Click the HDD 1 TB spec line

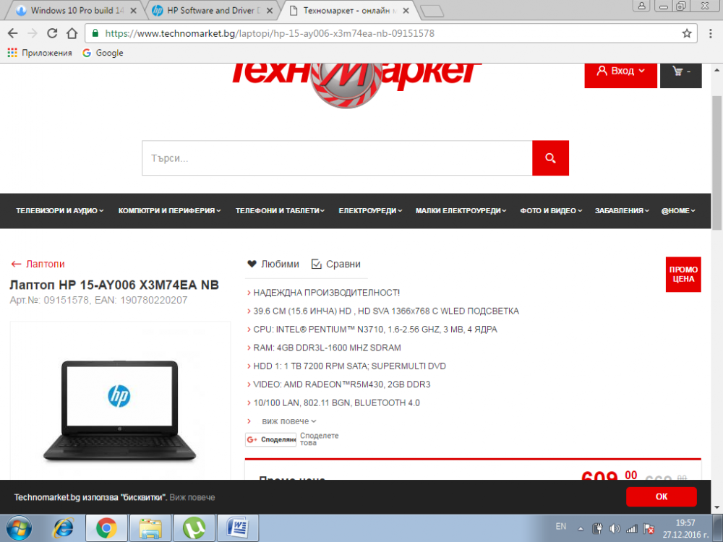coord(349,366)
